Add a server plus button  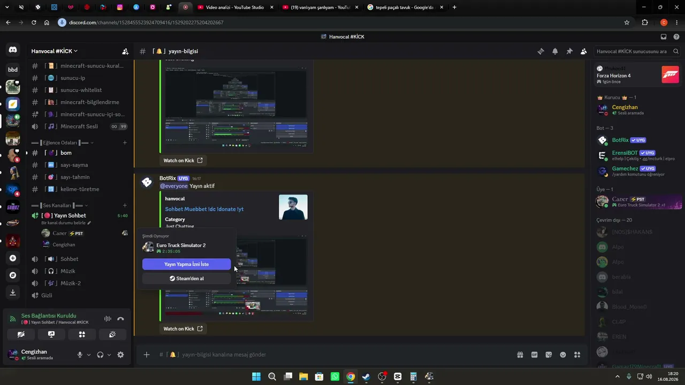[x=13, y=258]
